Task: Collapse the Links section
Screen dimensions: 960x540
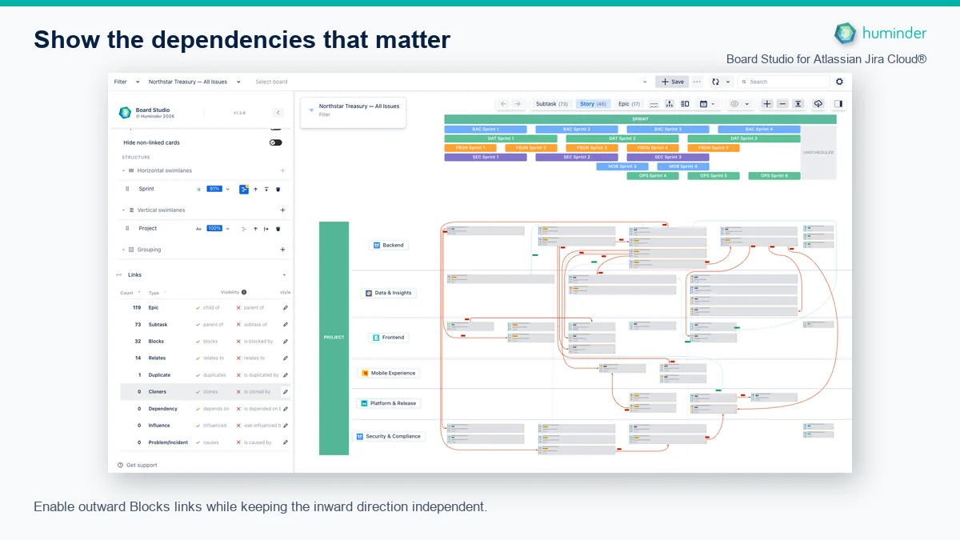Action: [x=283, y=275]
